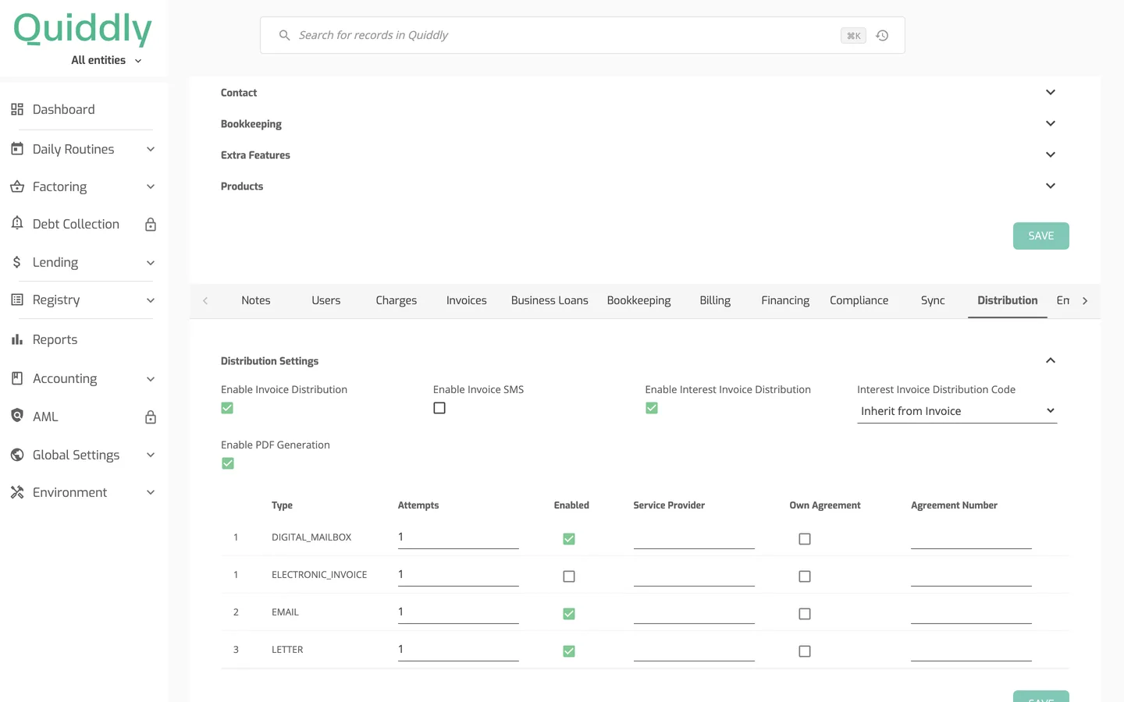Screen dimensions: 1124x702
Task: Open the All entities dropdown
Action: [x=106, y=60]
